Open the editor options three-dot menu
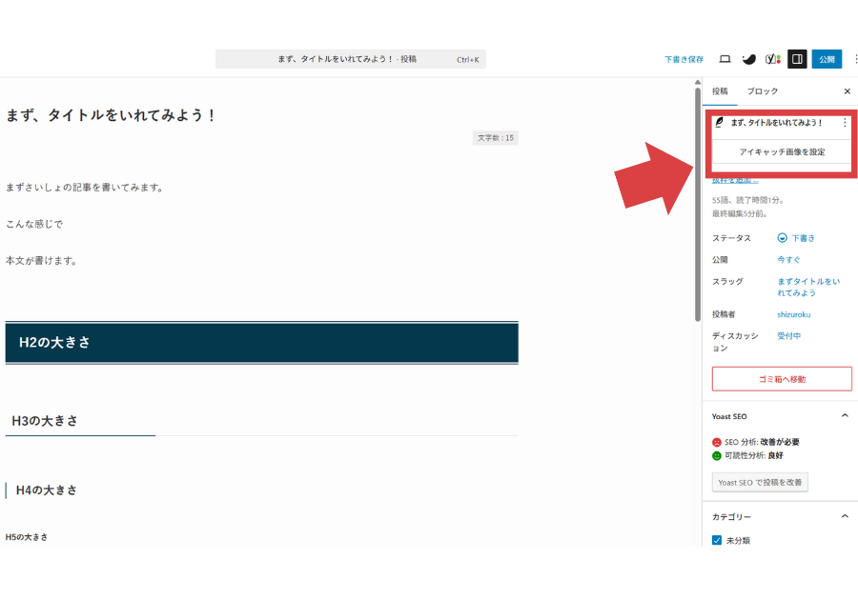This screenshot has width=858, height=600. [x=854, y=59]
